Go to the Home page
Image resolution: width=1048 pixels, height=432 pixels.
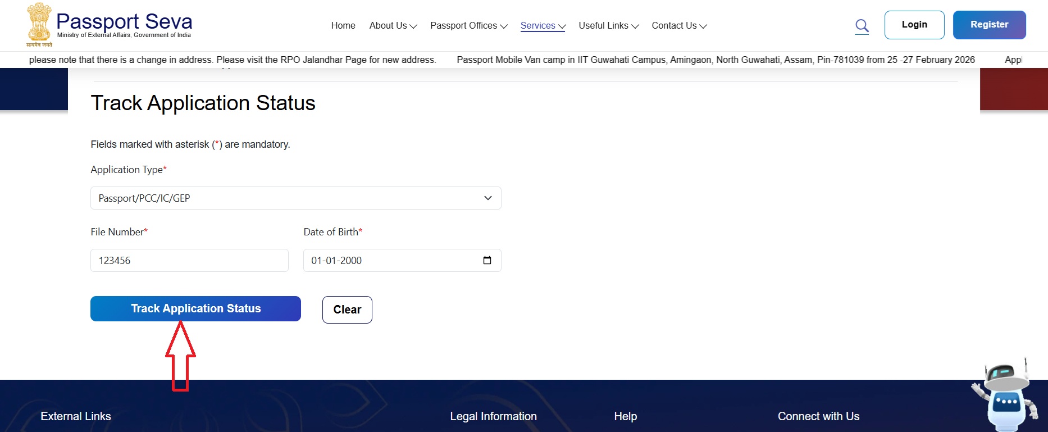click(343, 26)
